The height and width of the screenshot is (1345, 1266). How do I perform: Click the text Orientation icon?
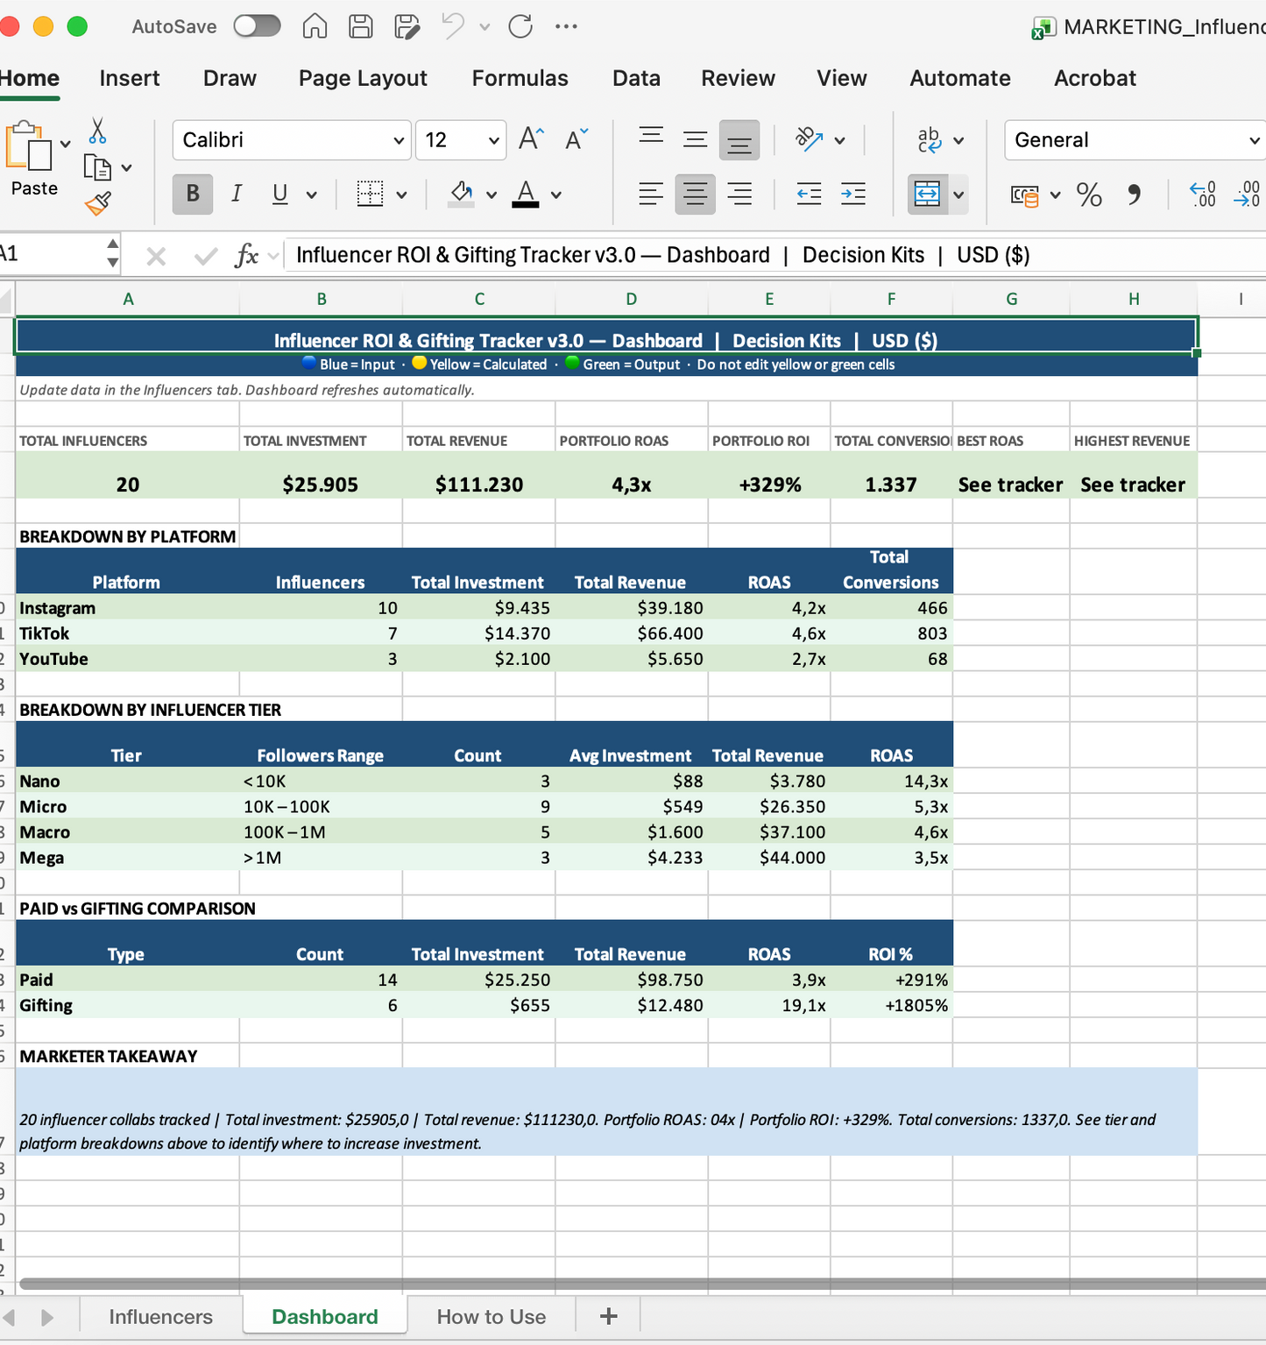pos(809,139)
